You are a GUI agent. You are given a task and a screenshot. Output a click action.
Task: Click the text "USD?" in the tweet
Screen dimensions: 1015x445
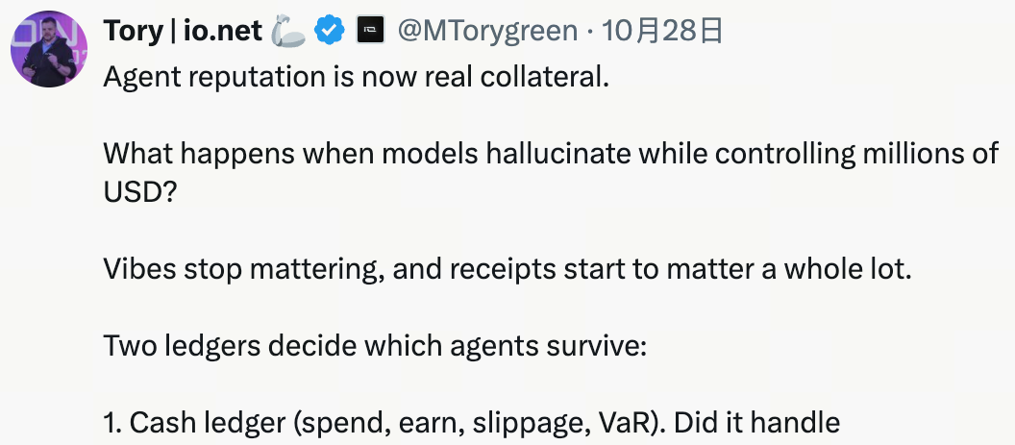click(139, 191)
